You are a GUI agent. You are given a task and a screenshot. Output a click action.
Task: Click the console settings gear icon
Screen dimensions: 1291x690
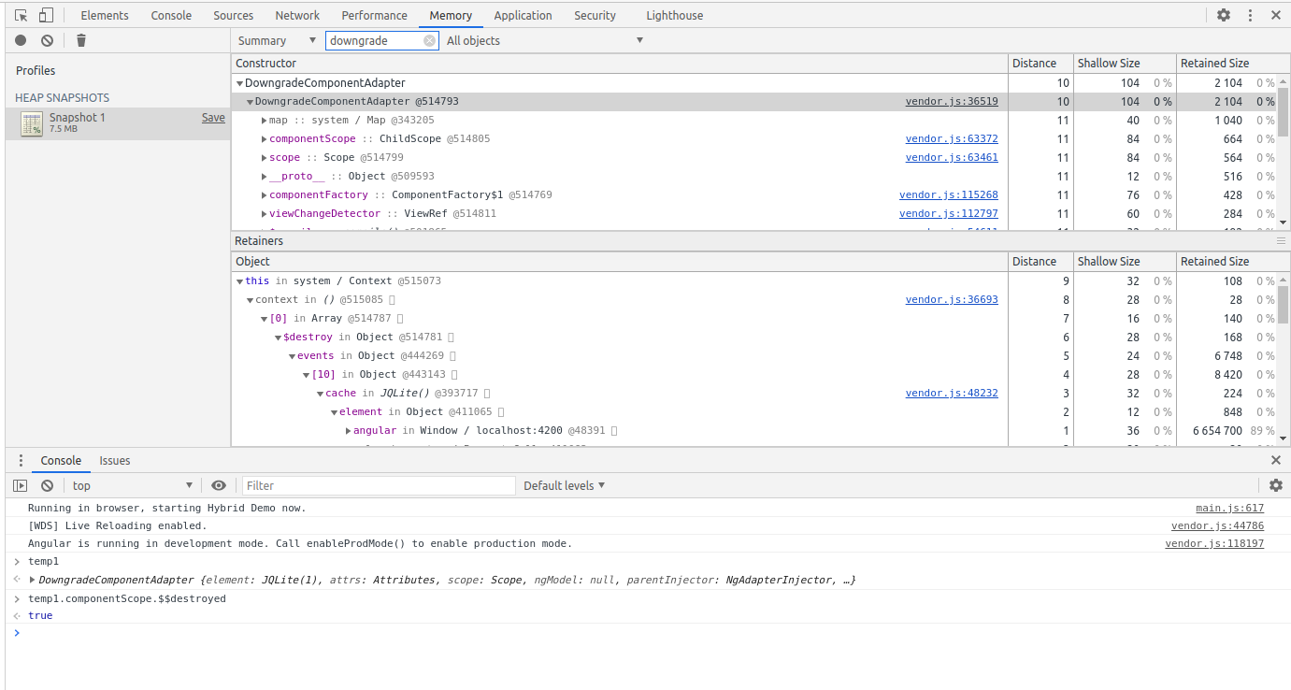point(1275,485)
